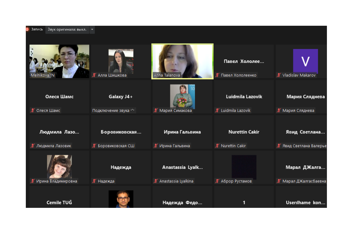The width and height of the screenshot is (349, 246).
Task: Select the Боровиковская... tile name
Action: click(x=121, y=132)
